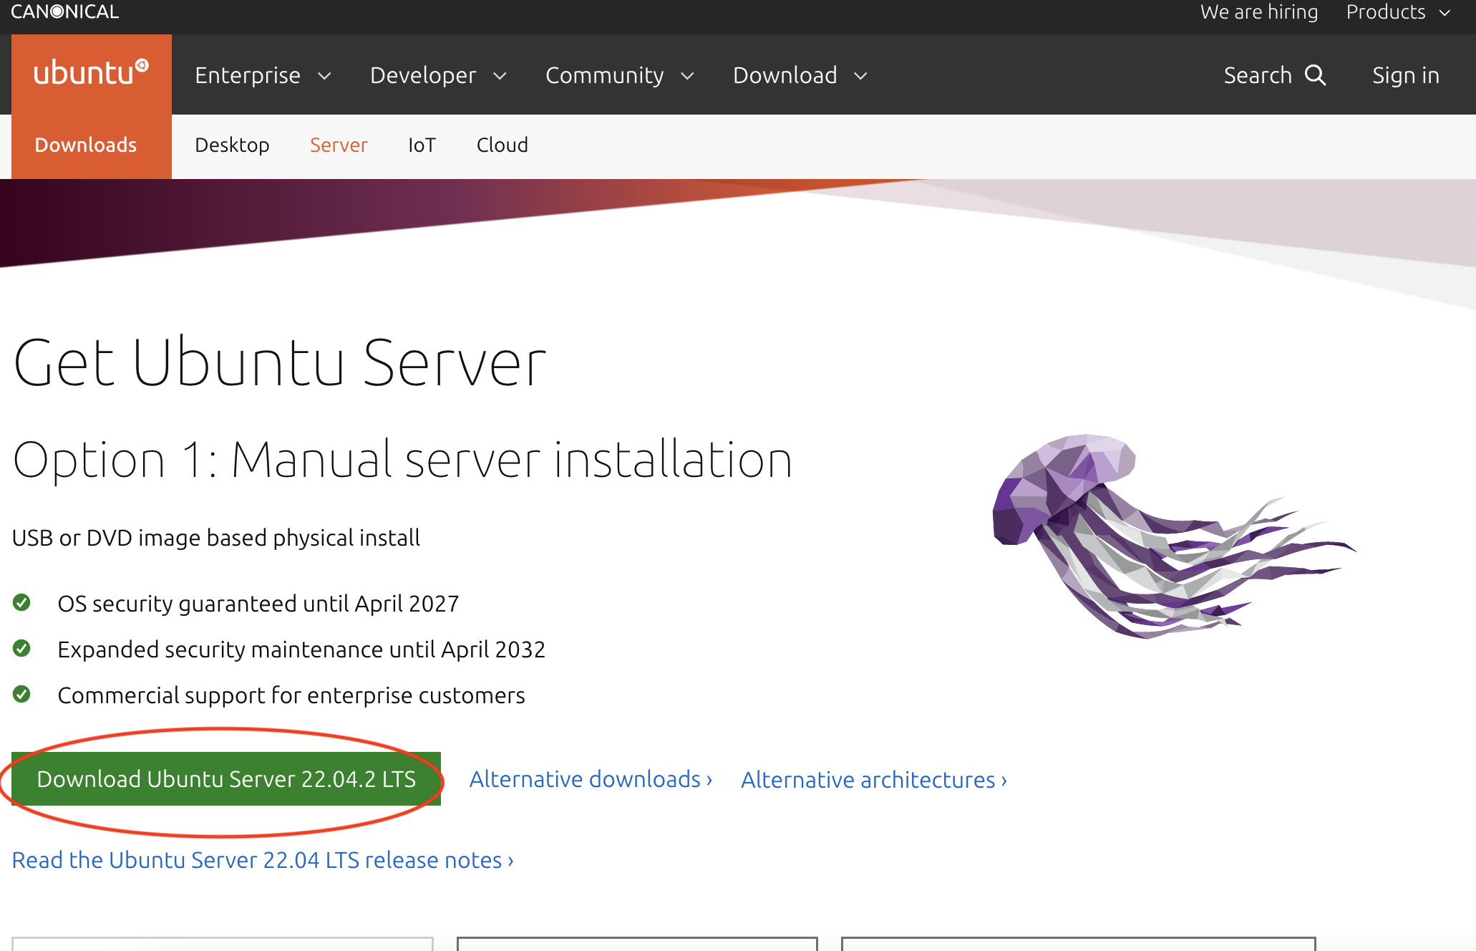Click the green checkmark next to OS security

[x=21, y=603]
